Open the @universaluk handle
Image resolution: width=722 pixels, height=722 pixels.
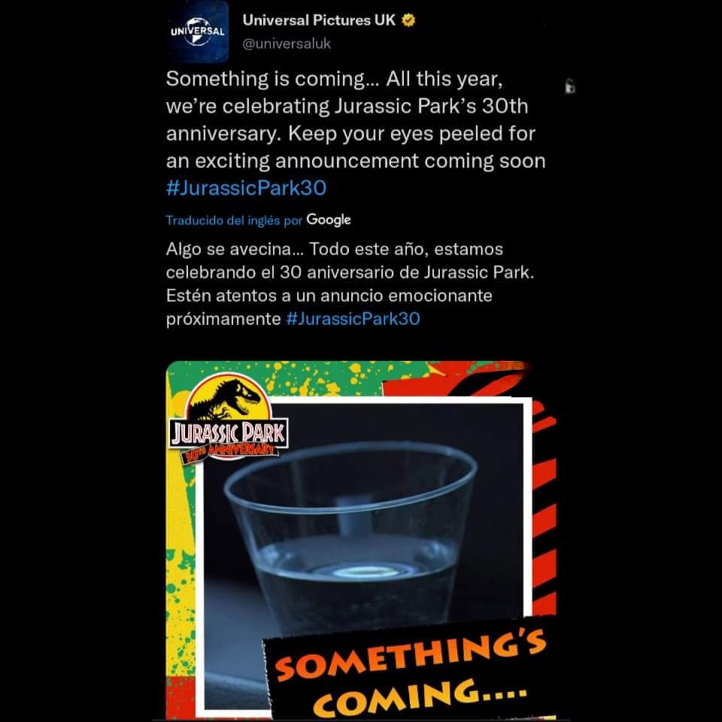[287, 44]
